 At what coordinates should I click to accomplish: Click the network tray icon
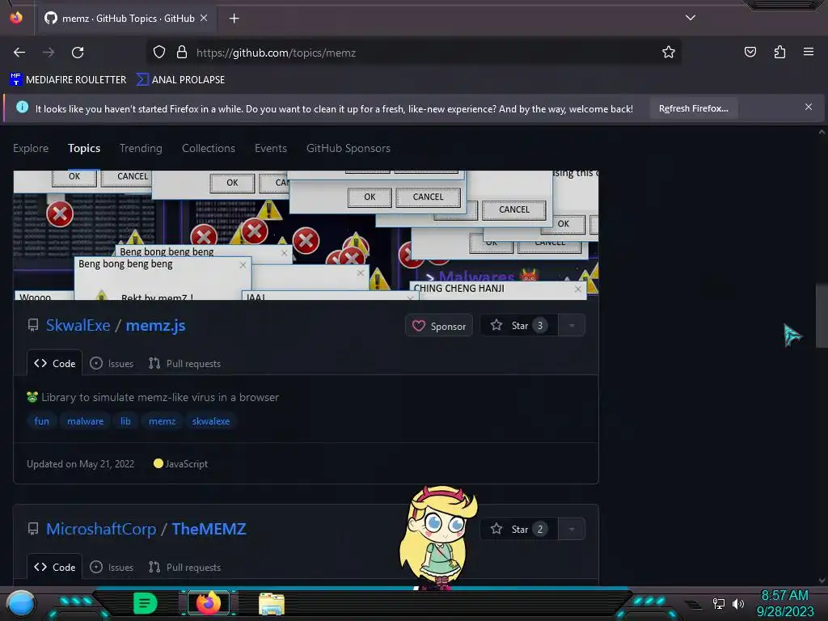(x=719, y=603)
